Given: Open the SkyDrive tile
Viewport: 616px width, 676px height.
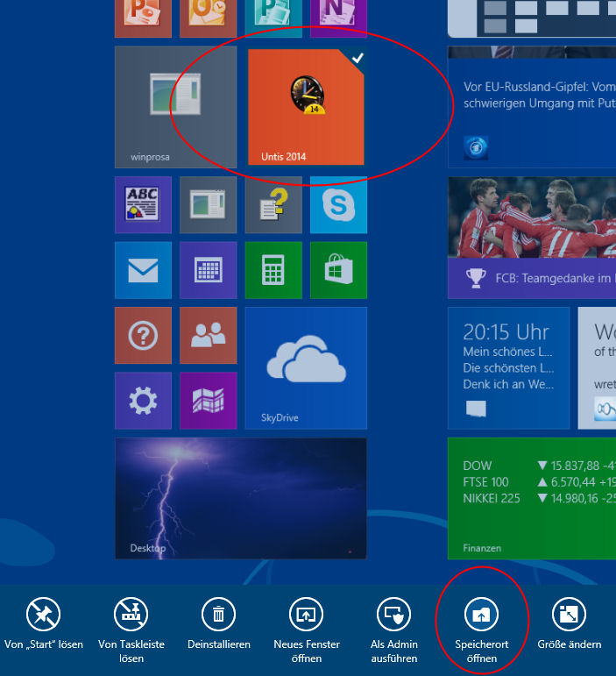Looking at the screenshot, I should [x=306, y=367].
